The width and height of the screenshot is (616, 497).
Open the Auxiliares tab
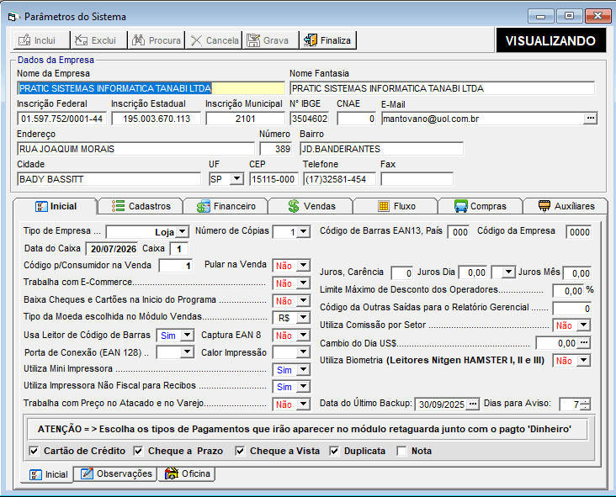[566, 206]
